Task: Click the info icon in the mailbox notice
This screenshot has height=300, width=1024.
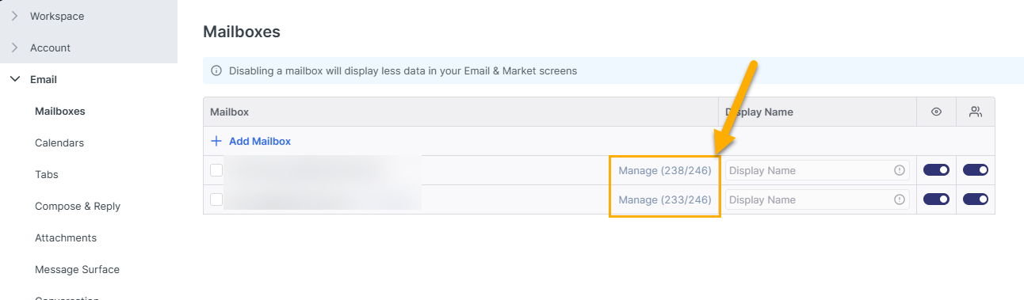Action: click(216, 70)
